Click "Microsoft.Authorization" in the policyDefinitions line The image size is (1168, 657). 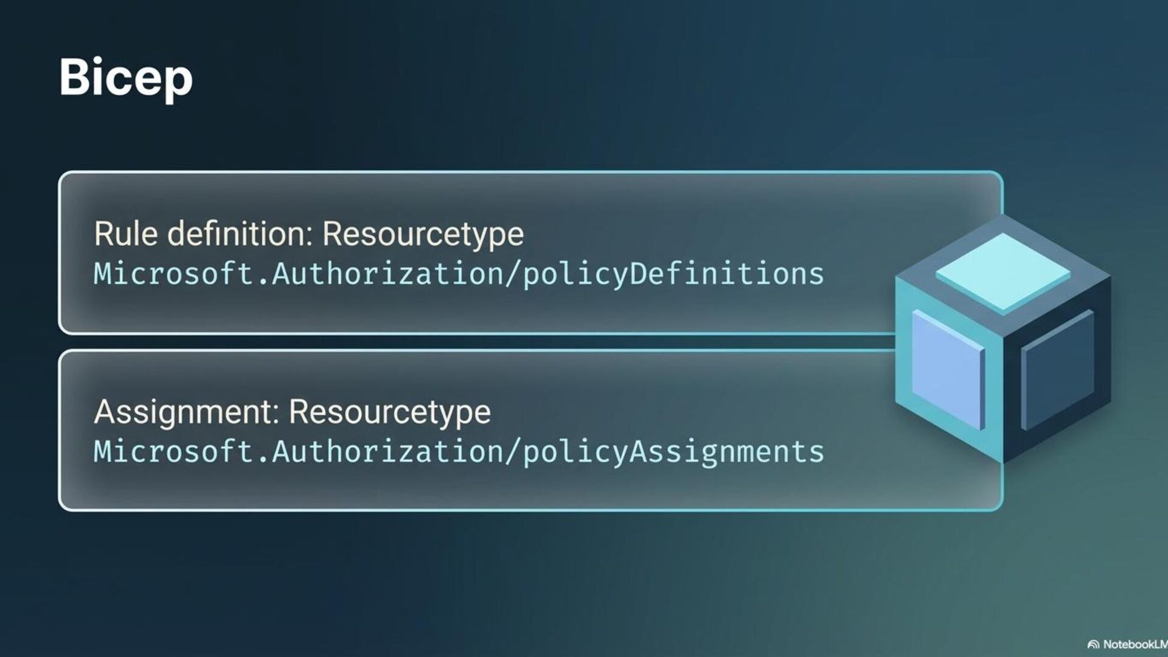(298, 274)
